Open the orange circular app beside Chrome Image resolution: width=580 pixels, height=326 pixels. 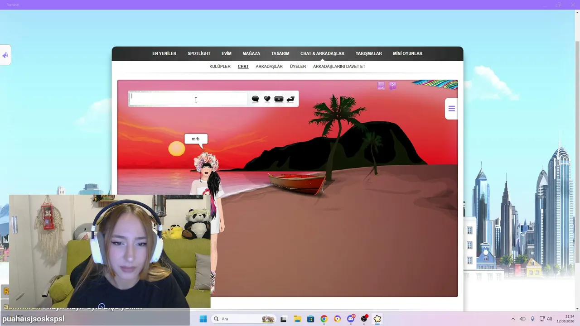click(337, 319)
